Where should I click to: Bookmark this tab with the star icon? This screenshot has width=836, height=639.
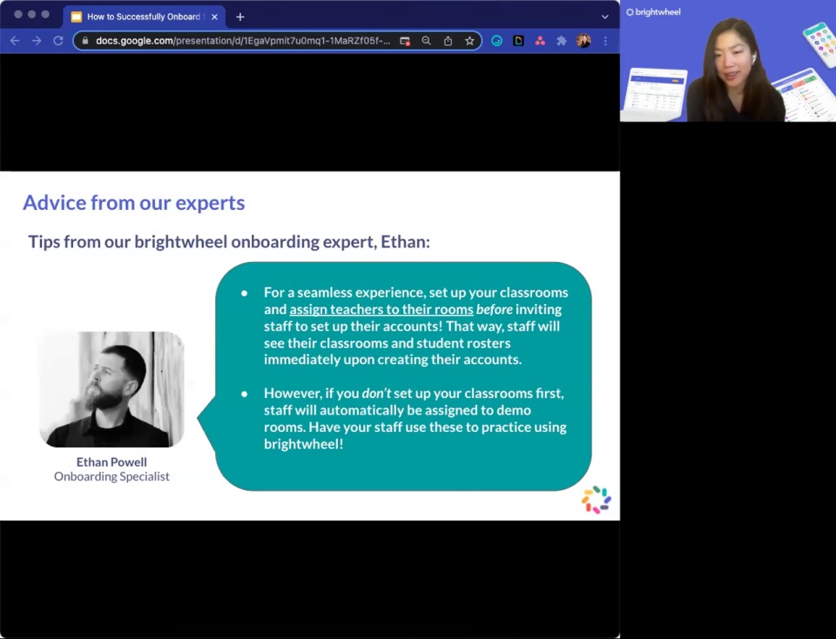(469, 41)
